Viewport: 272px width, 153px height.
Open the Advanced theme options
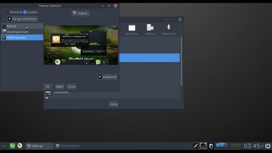107,77
